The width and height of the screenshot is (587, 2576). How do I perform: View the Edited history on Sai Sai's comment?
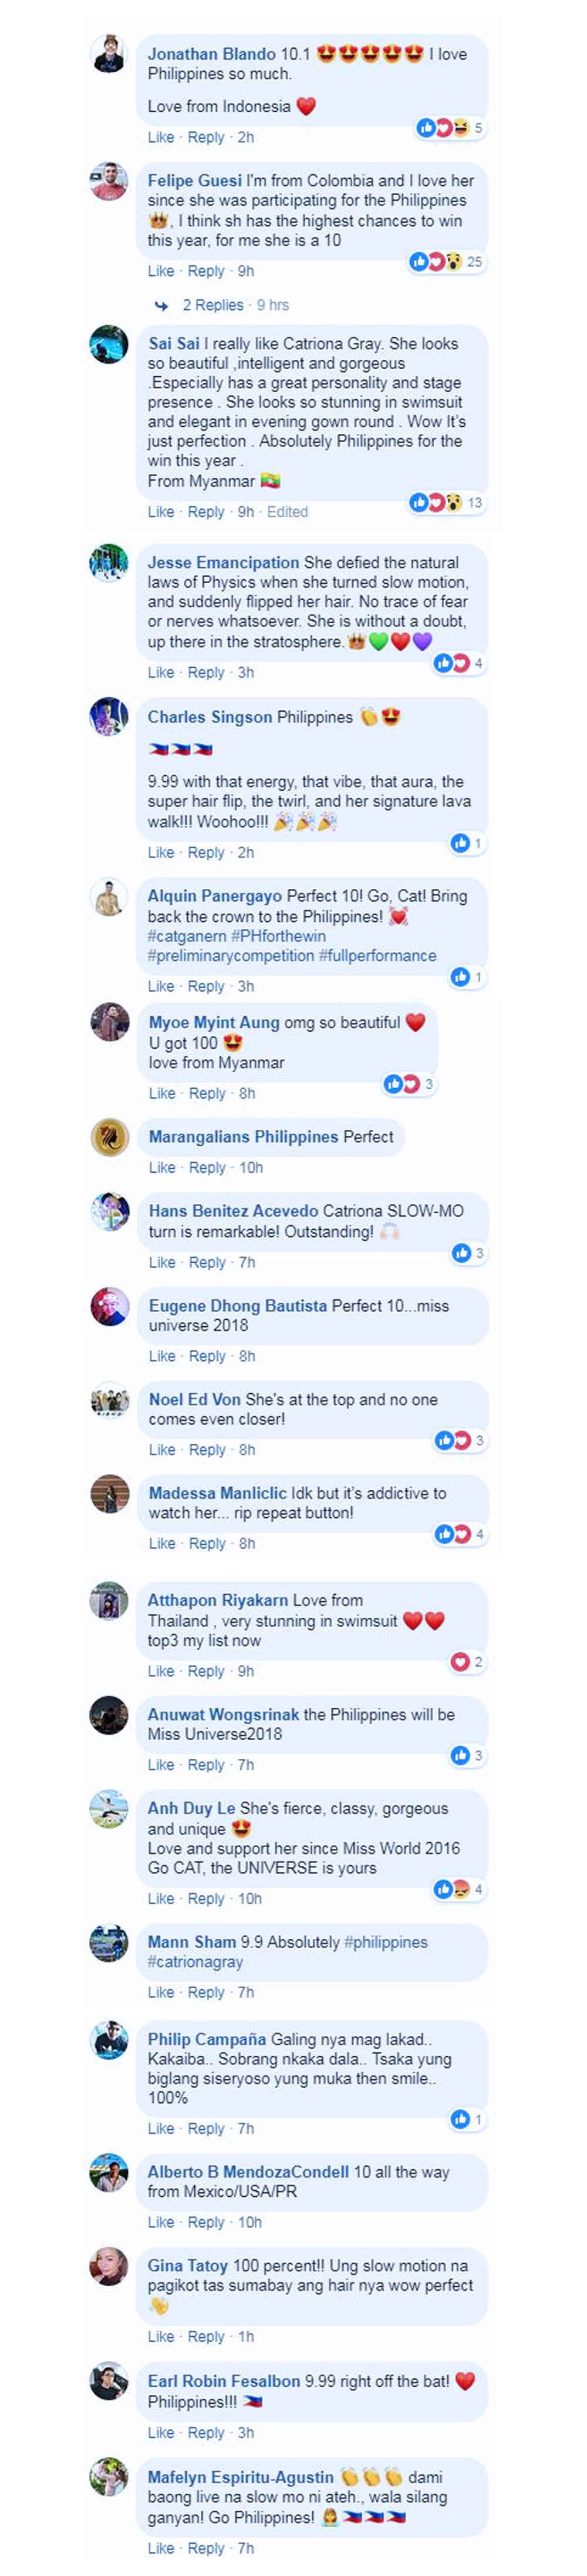288,511
